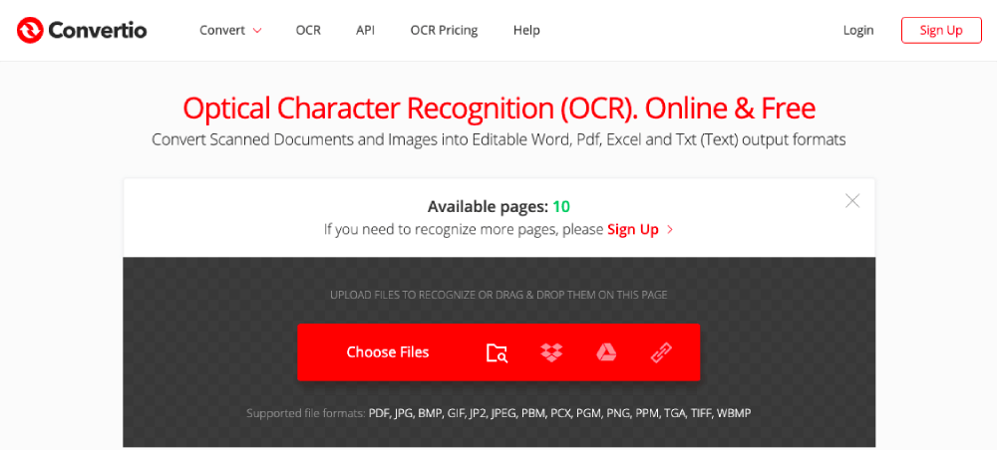
Task: Upload from Dropbox using its icon
Action: coord(551,352)
